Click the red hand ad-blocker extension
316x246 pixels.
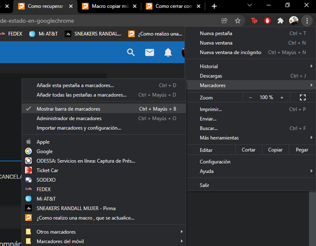pyautogui.click(x=268, y=21)
